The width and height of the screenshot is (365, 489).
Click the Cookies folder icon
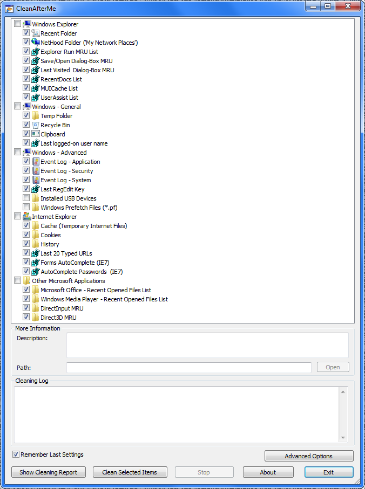[35, 235]
